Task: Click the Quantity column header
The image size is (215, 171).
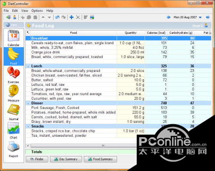Action: (x=131, y=33)
